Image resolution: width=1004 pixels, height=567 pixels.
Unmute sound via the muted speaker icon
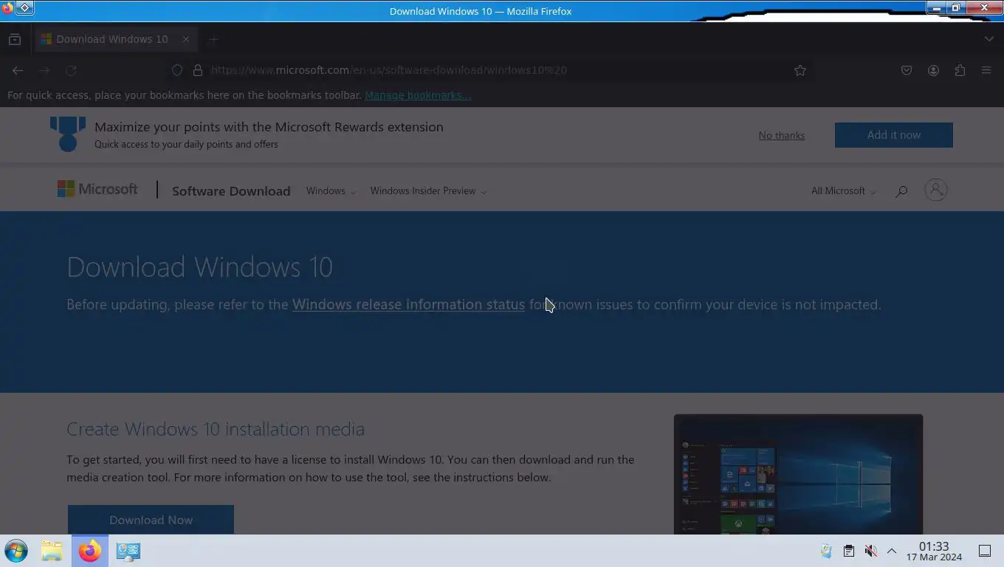click(871, 551)
